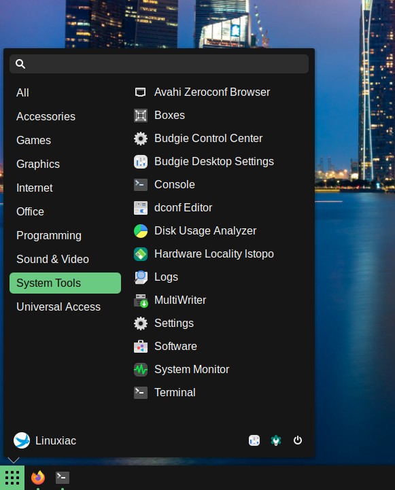Open the System Monitor icon
Image resolution: width=395 pixels, height=490 pixels.
coord(141,370)
